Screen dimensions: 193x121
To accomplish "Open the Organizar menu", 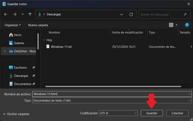I will coord(13,25).
